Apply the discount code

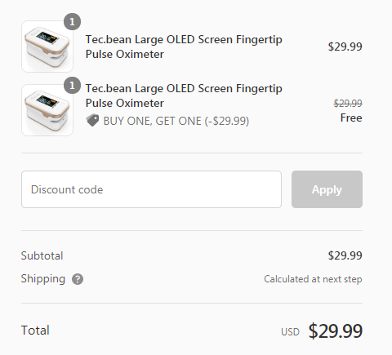pos(327,189)
